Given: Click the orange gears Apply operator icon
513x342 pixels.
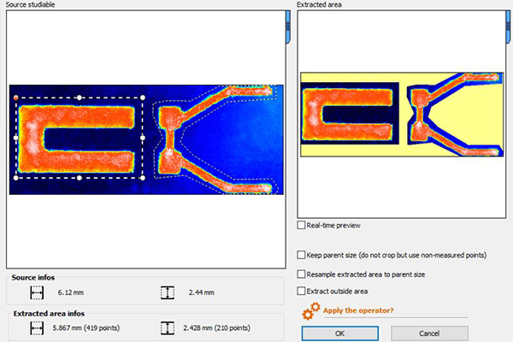Looking at the screenshot, I should click(x=311, y=311).
